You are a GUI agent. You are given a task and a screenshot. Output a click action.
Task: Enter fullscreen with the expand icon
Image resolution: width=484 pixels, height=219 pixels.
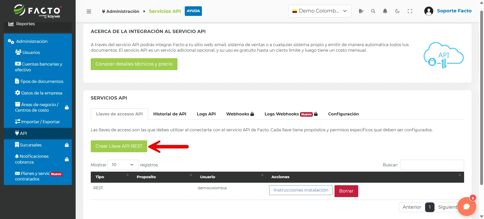click(x=410, y=11)
